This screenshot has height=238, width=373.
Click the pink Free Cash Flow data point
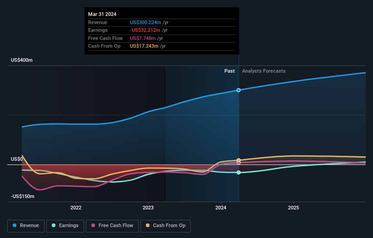coord(239,163)
